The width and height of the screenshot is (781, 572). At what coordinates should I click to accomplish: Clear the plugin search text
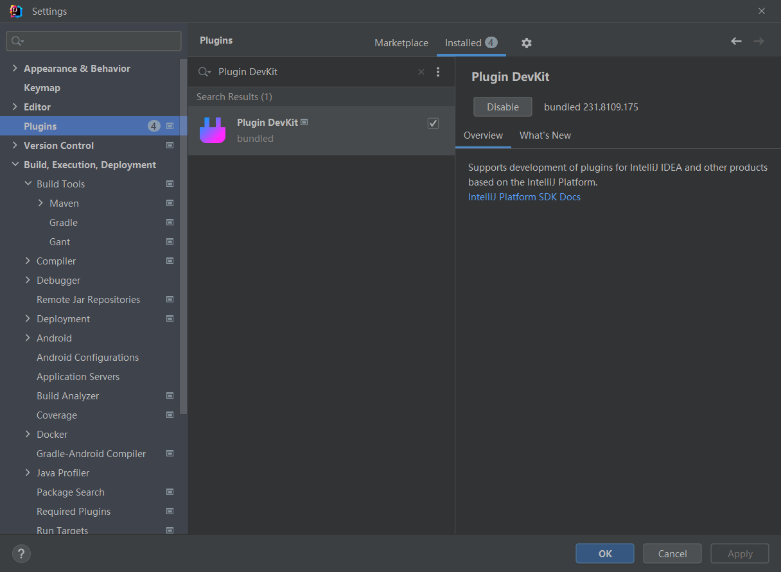point(421,72)
